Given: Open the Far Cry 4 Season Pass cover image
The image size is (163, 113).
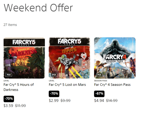Looking at the screenshot, I should click(115, 58).
